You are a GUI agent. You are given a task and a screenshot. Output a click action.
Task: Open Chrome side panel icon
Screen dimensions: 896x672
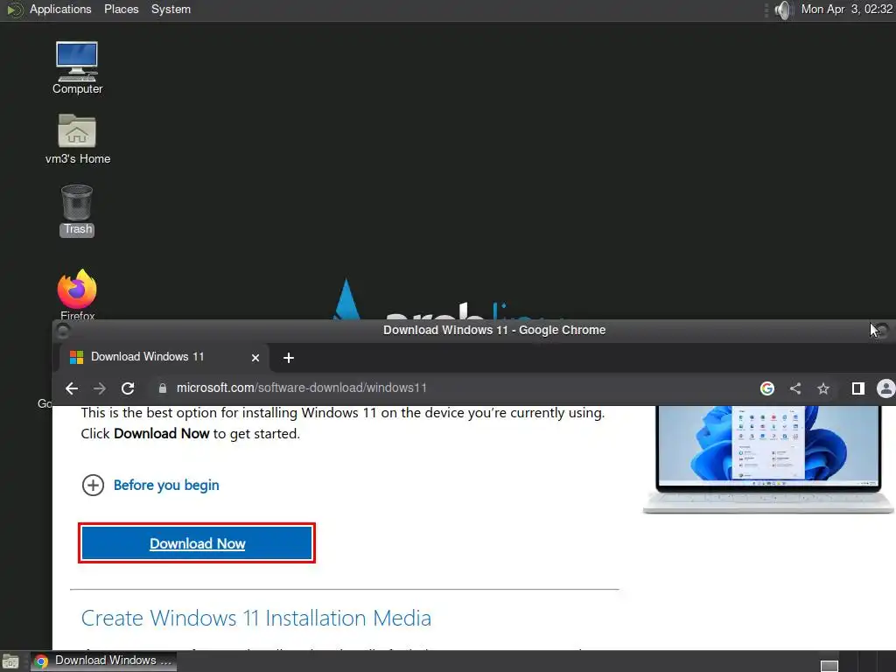tap(857, 388)
